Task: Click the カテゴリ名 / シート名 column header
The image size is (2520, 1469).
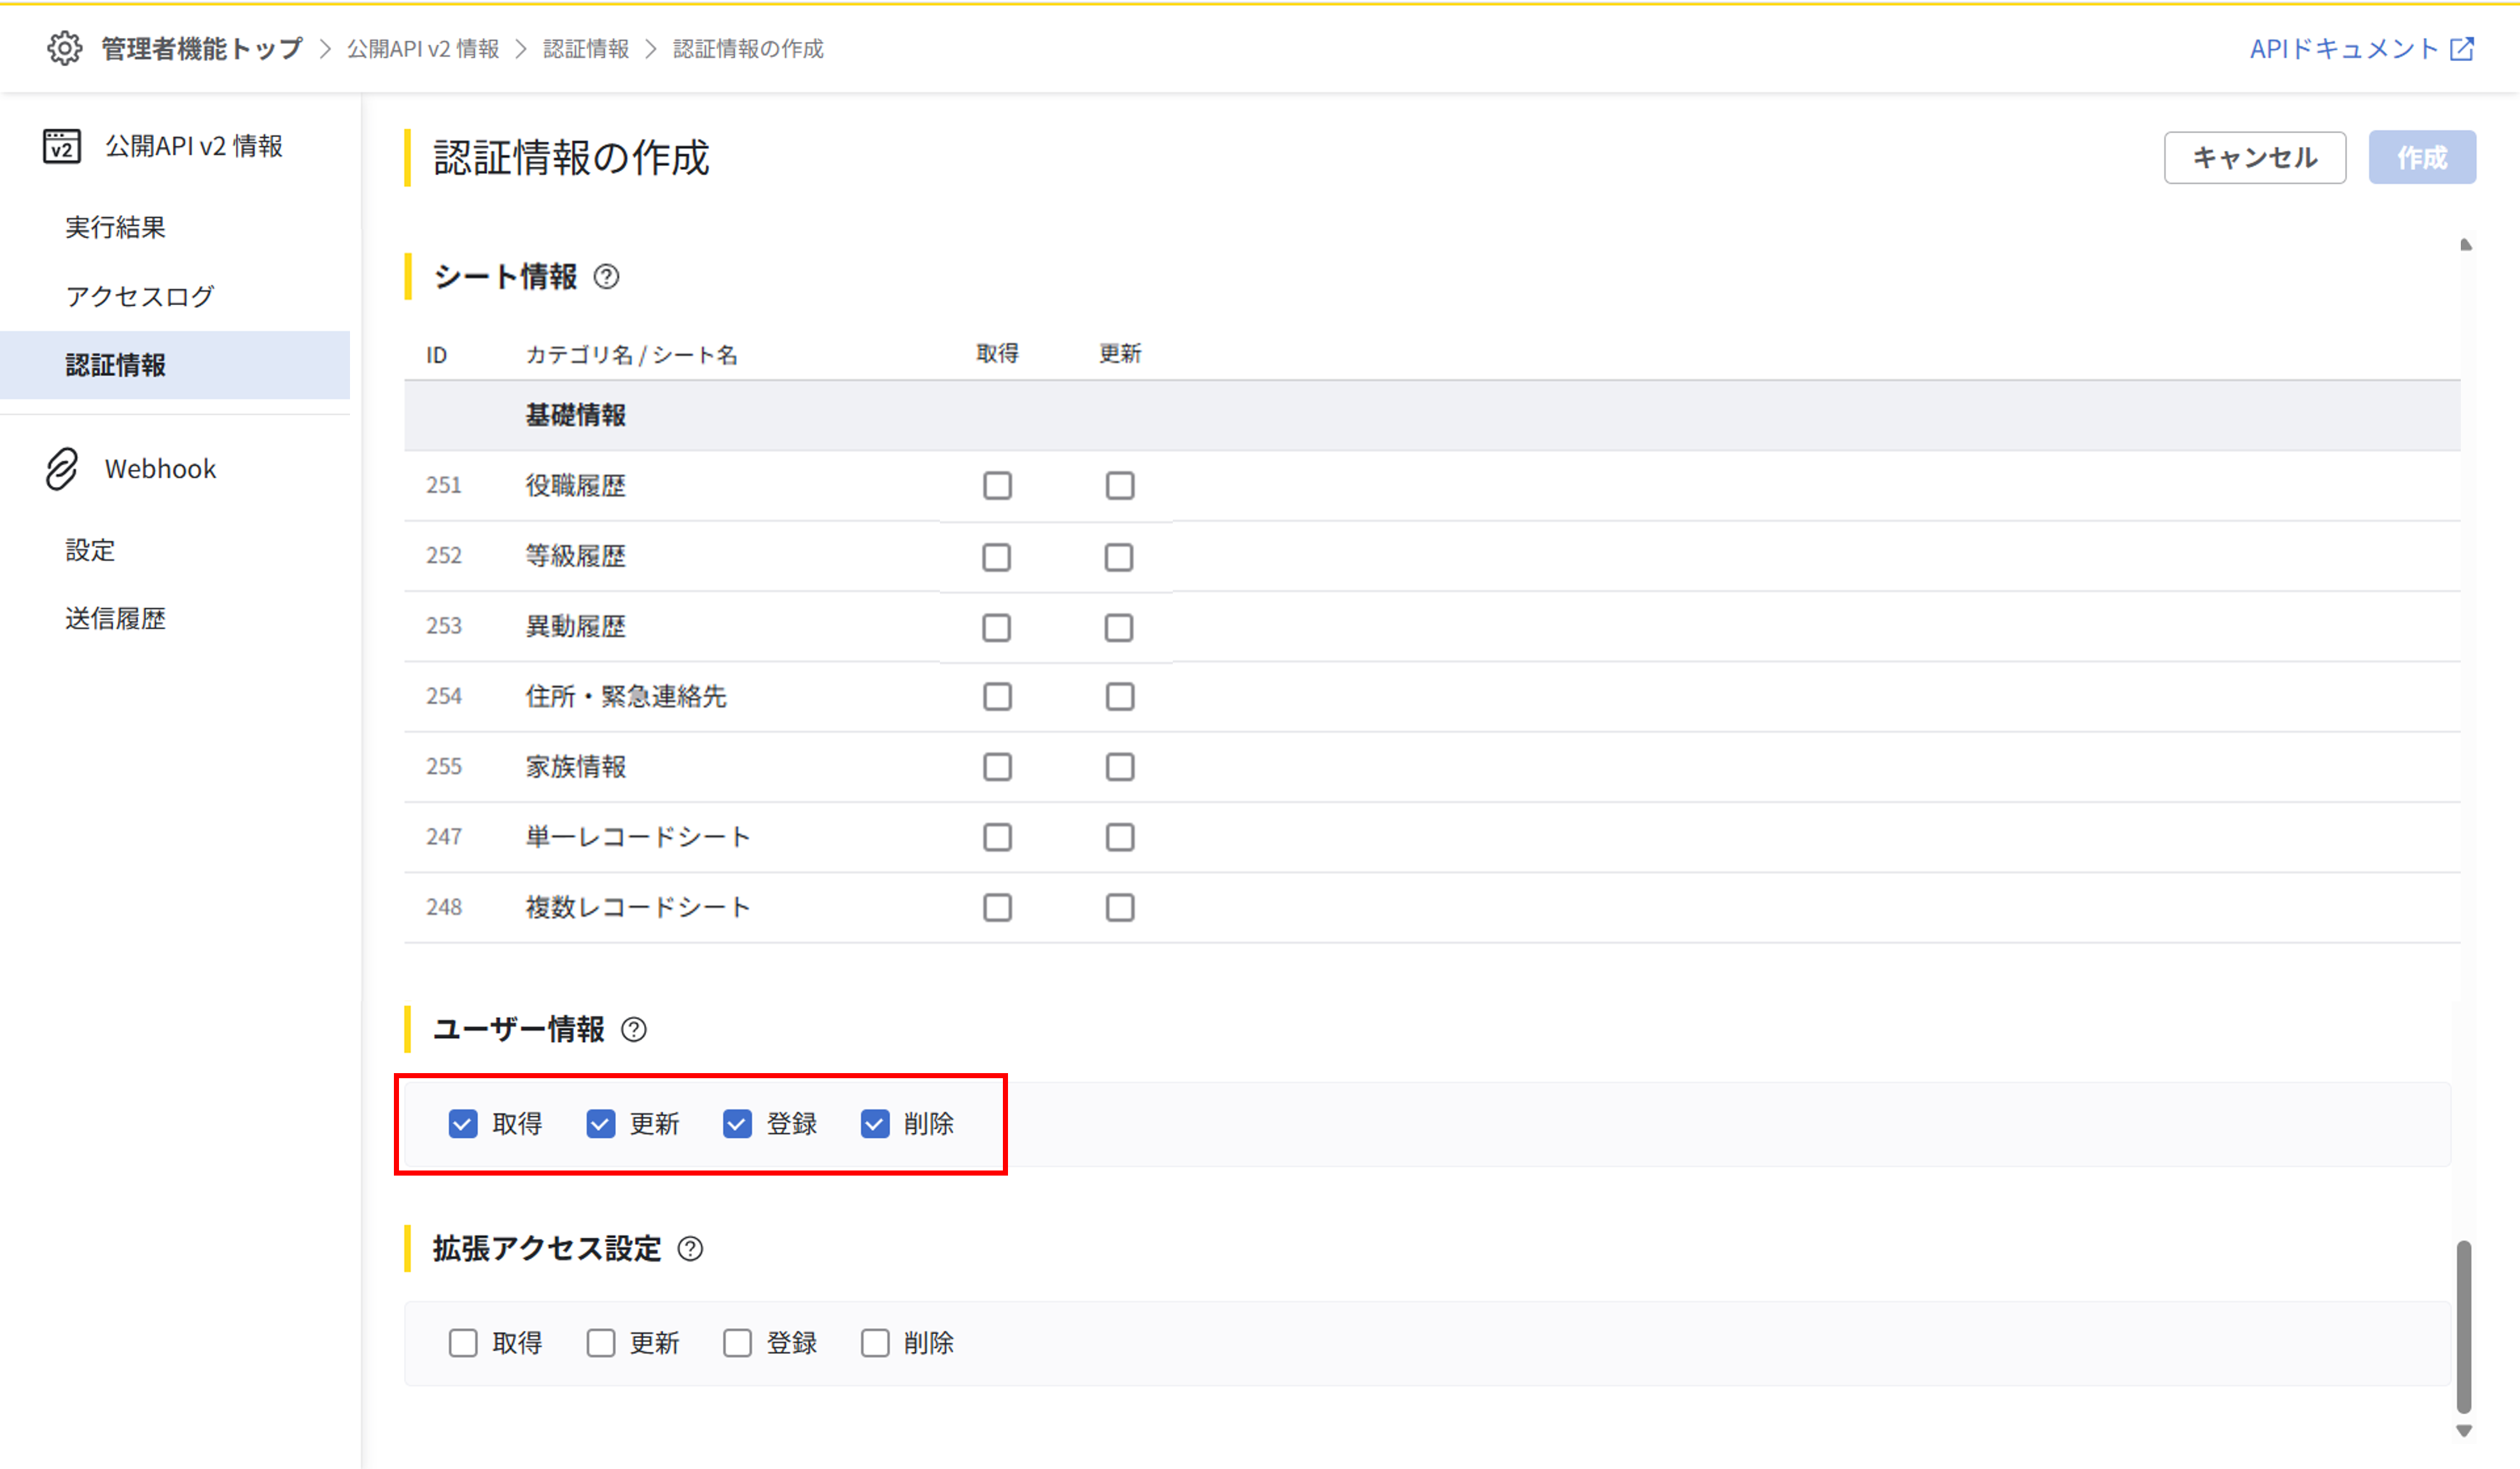Action: pyautogui.click(x=632, y=355)
